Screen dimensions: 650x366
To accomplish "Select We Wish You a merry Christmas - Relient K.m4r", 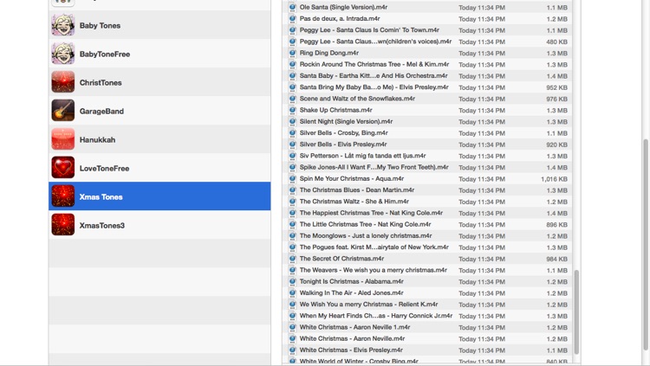I will (368, 305).
